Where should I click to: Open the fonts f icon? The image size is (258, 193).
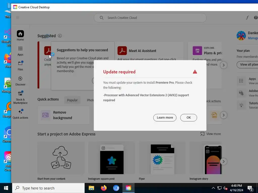pyautogui.click(x=247, y=17)
